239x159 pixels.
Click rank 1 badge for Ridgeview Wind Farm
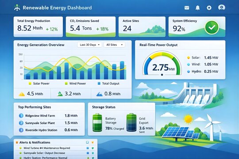coord(21,116)
